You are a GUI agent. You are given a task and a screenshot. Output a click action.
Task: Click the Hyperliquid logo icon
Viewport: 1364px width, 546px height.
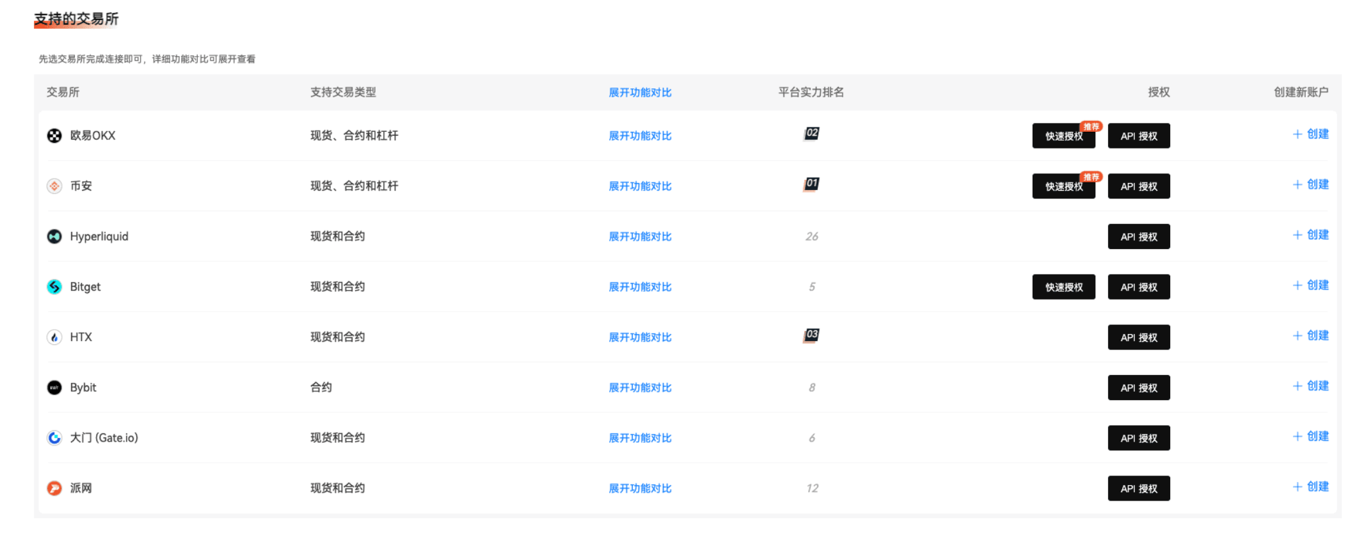[54, 236]
